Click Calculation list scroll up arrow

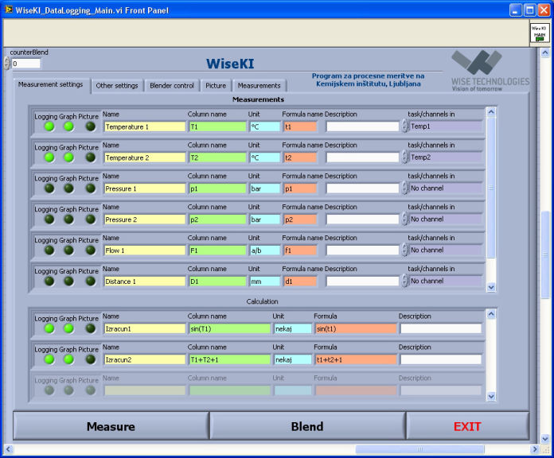pyautogui.click(x=491, y=314)
